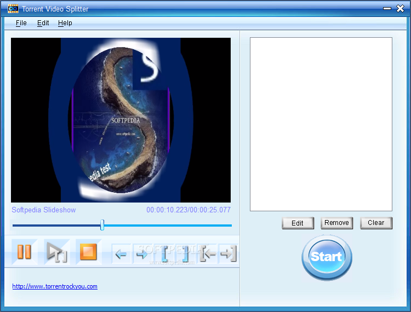The image size is (411, 312).
Task: Set segment end with right bracket icon
Action: pos(185,253)
